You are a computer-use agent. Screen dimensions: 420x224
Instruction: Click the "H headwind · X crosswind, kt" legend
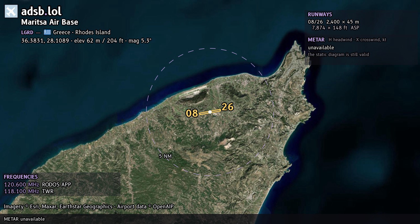pos(358,40)
